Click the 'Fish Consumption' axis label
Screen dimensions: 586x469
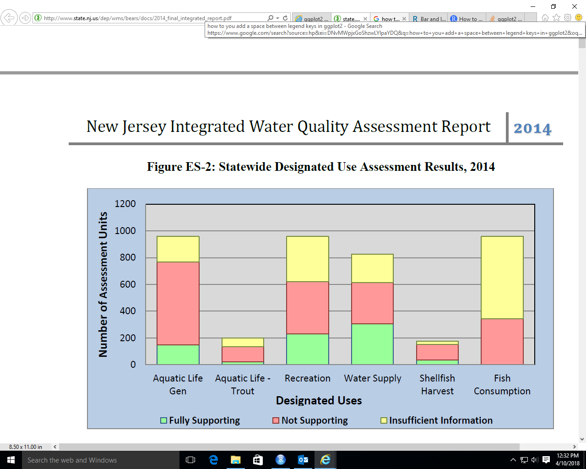[x=502, y=385]
